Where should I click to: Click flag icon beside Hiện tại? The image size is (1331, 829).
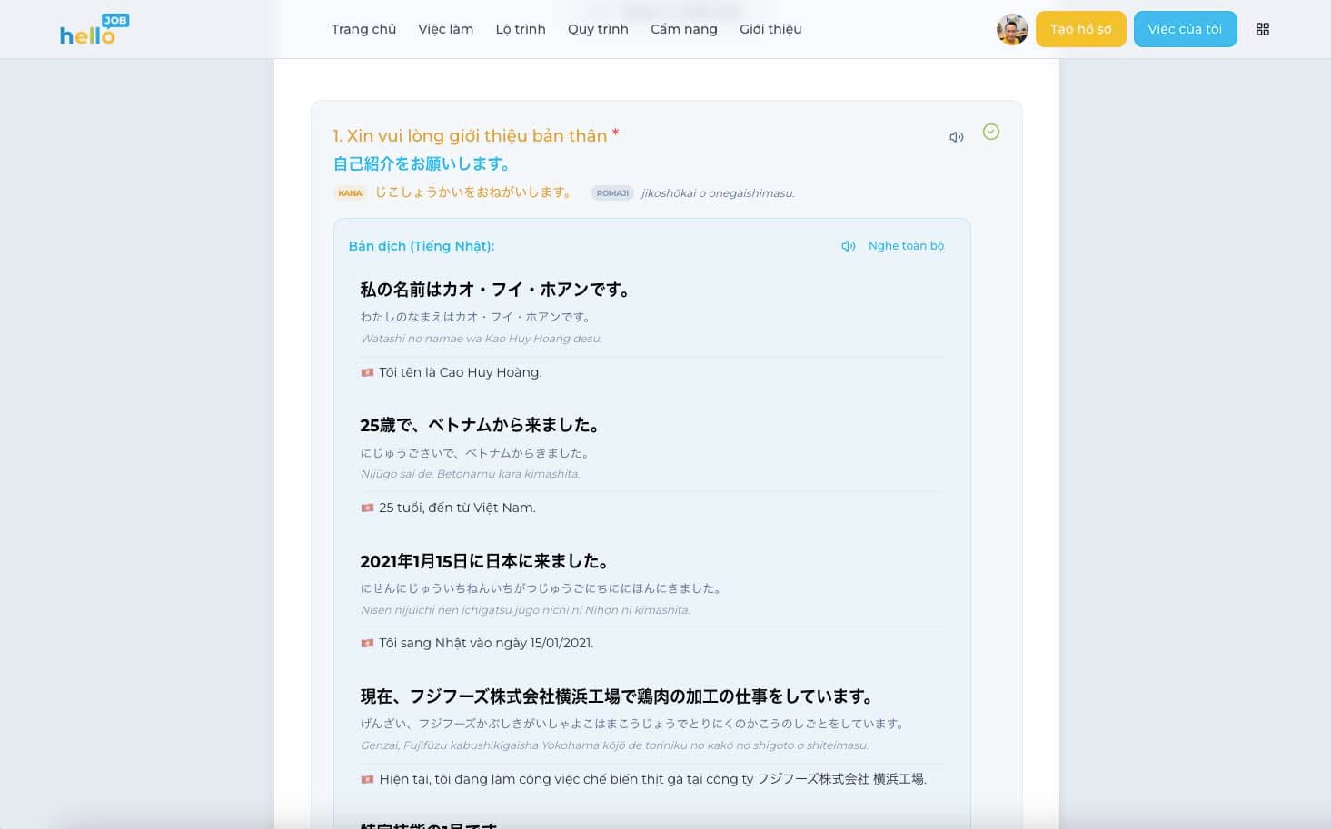coord(367,779)
